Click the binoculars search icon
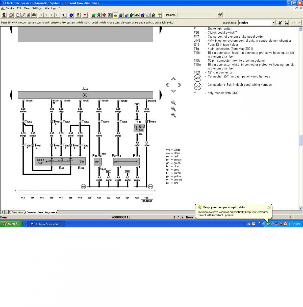This screenshot has height=307, width=303. [280, 23]
